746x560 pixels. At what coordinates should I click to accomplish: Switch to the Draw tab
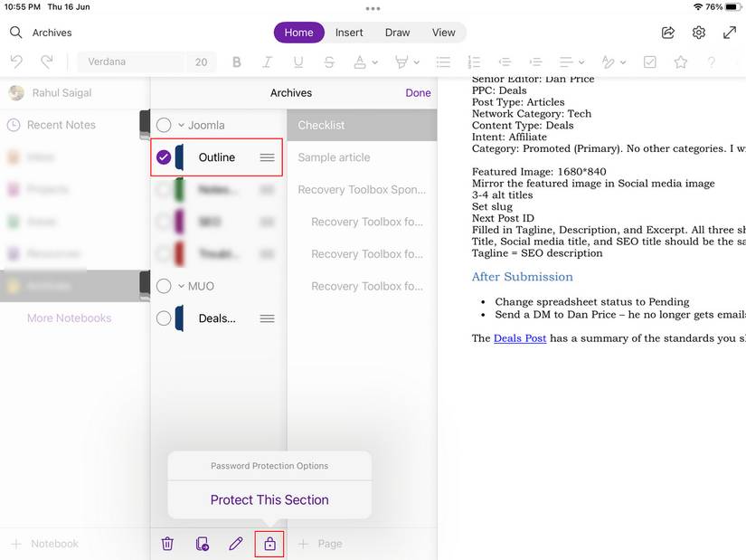point(397,32)
